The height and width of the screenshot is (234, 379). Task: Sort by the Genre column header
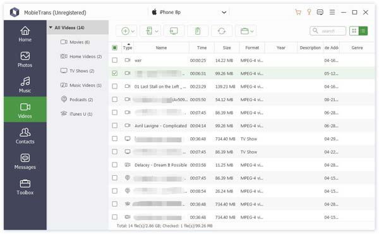click(357, 47)
